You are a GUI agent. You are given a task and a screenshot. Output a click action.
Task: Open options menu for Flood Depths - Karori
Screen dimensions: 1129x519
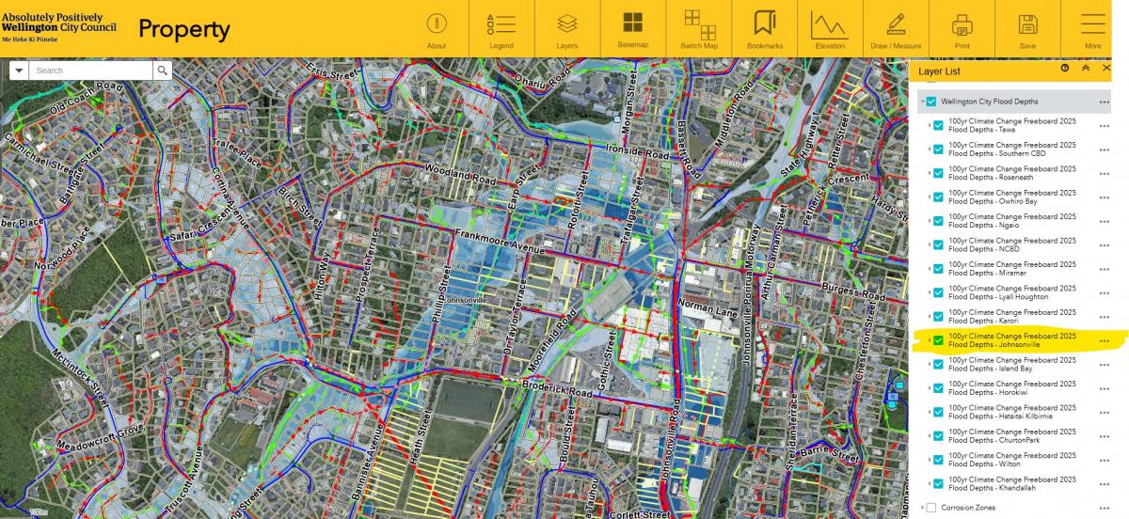coord(1104,317)
